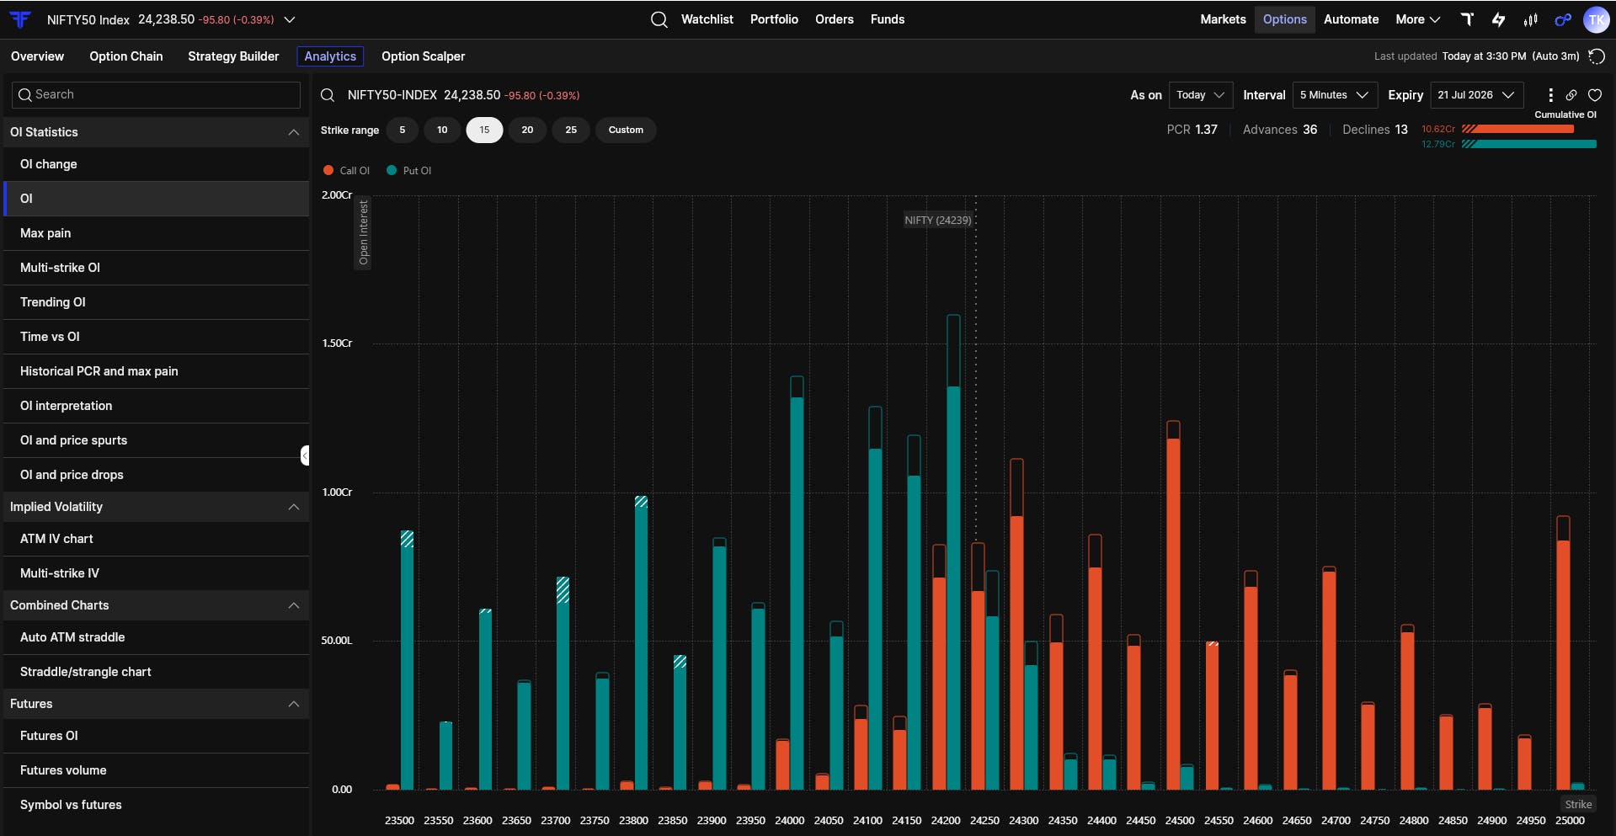Copy chart link using the link icon
This screenshot has height=836, width=1616.
coord(1571,95)
